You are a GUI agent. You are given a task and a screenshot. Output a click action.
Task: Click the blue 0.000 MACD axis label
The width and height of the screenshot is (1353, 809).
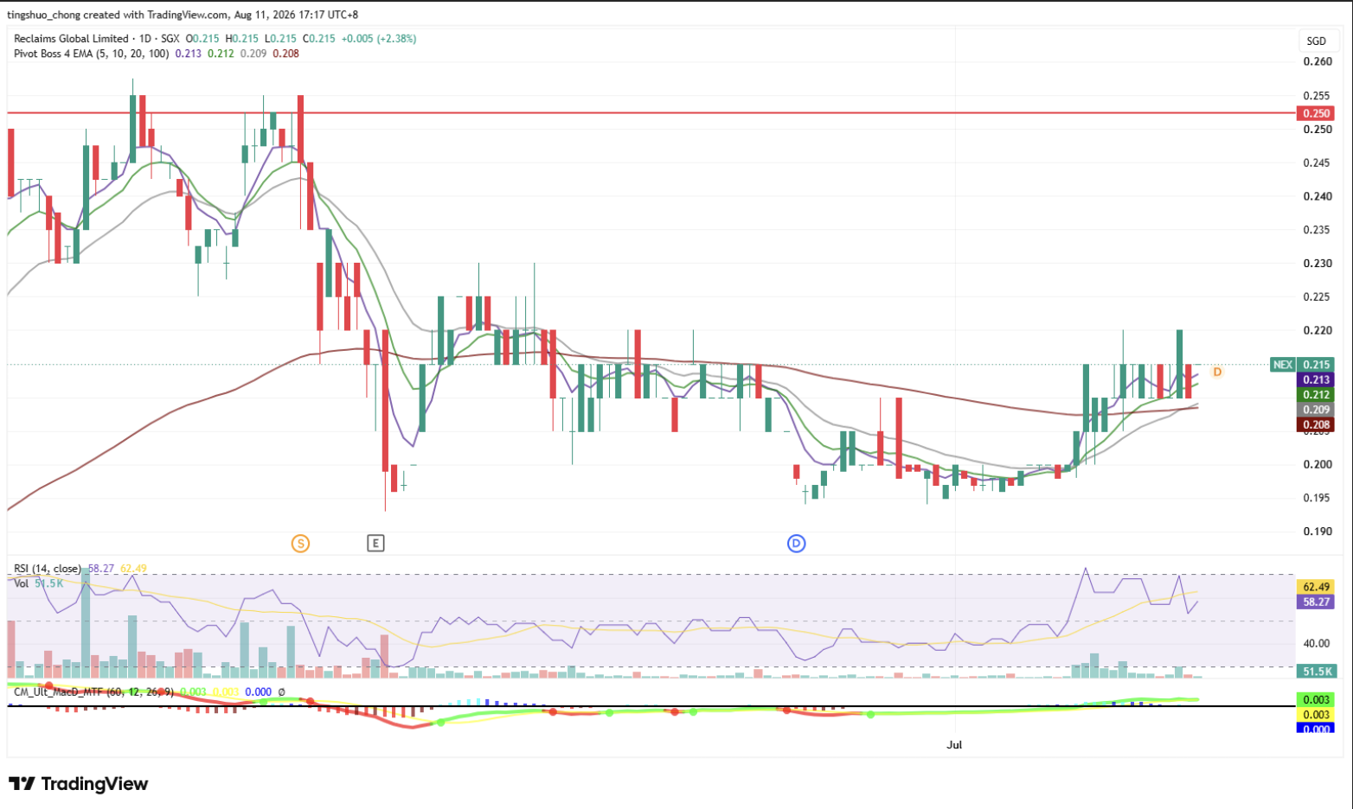tap(1316, 729)
